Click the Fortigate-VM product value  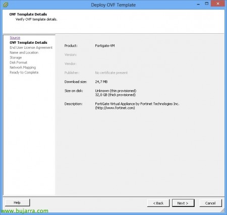tap(105, 46)
